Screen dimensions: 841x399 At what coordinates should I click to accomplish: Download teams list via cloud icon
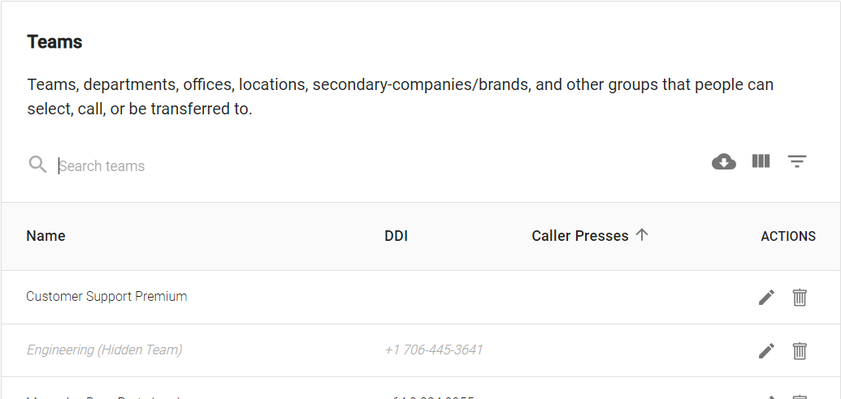[723, 161]
